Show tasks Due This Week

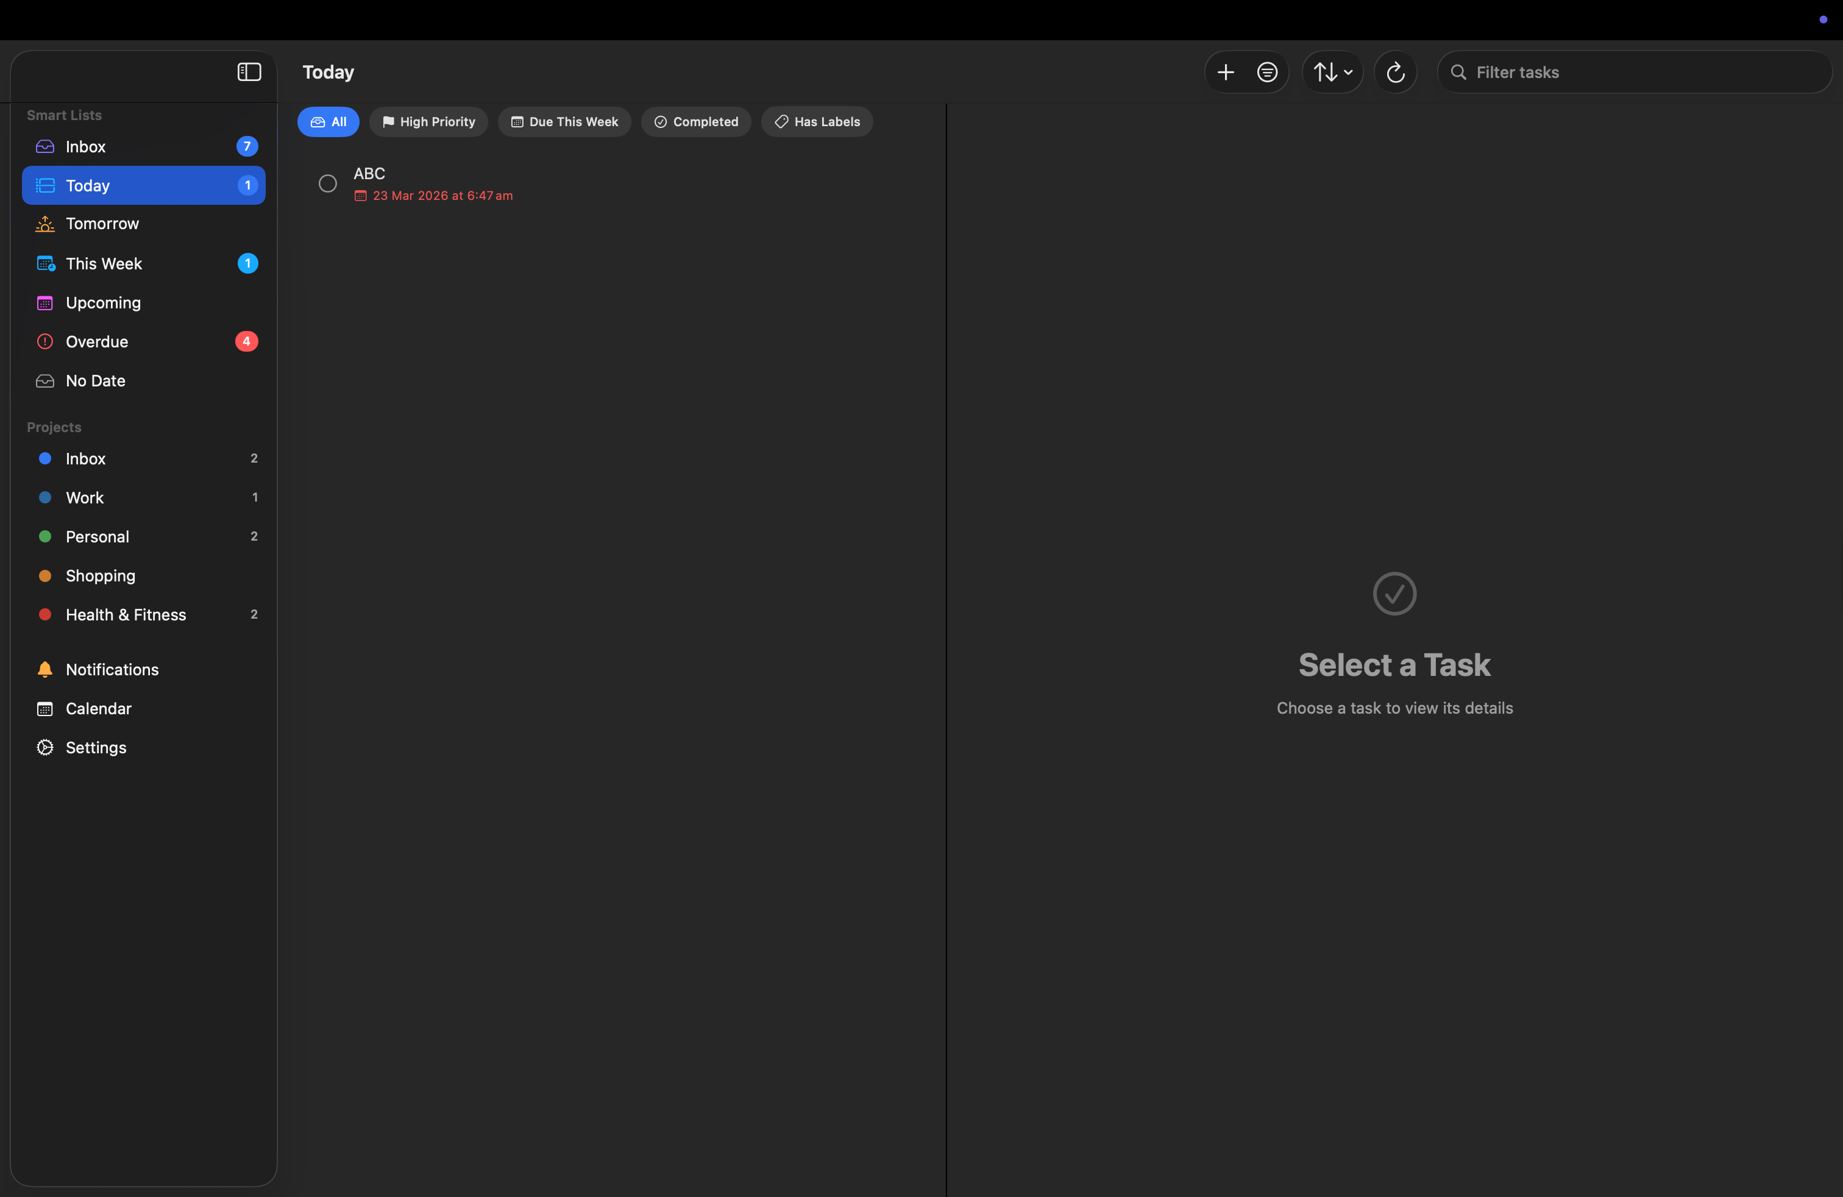pos(564,121)
